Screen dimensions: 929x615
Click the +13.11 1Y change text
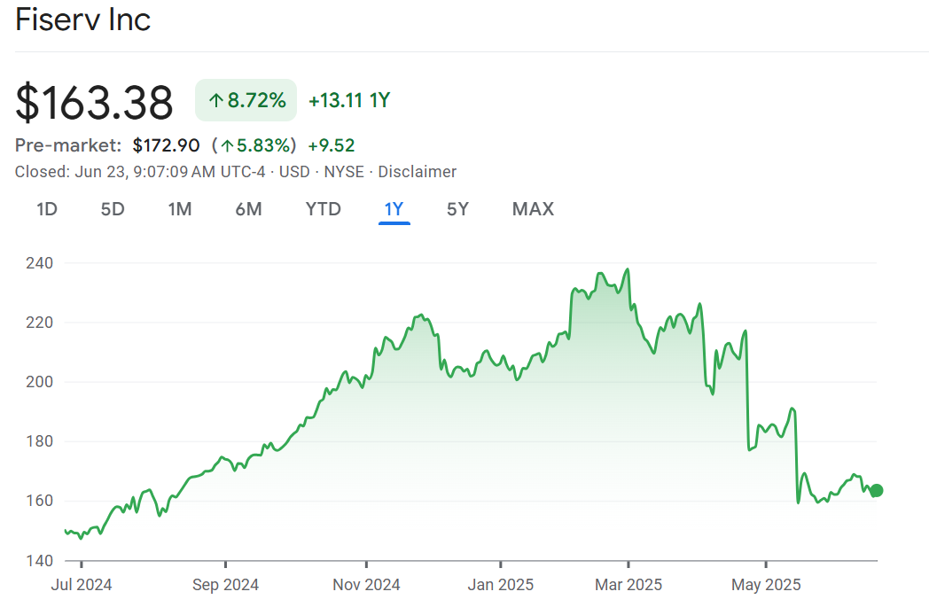(x=349, y=101)
